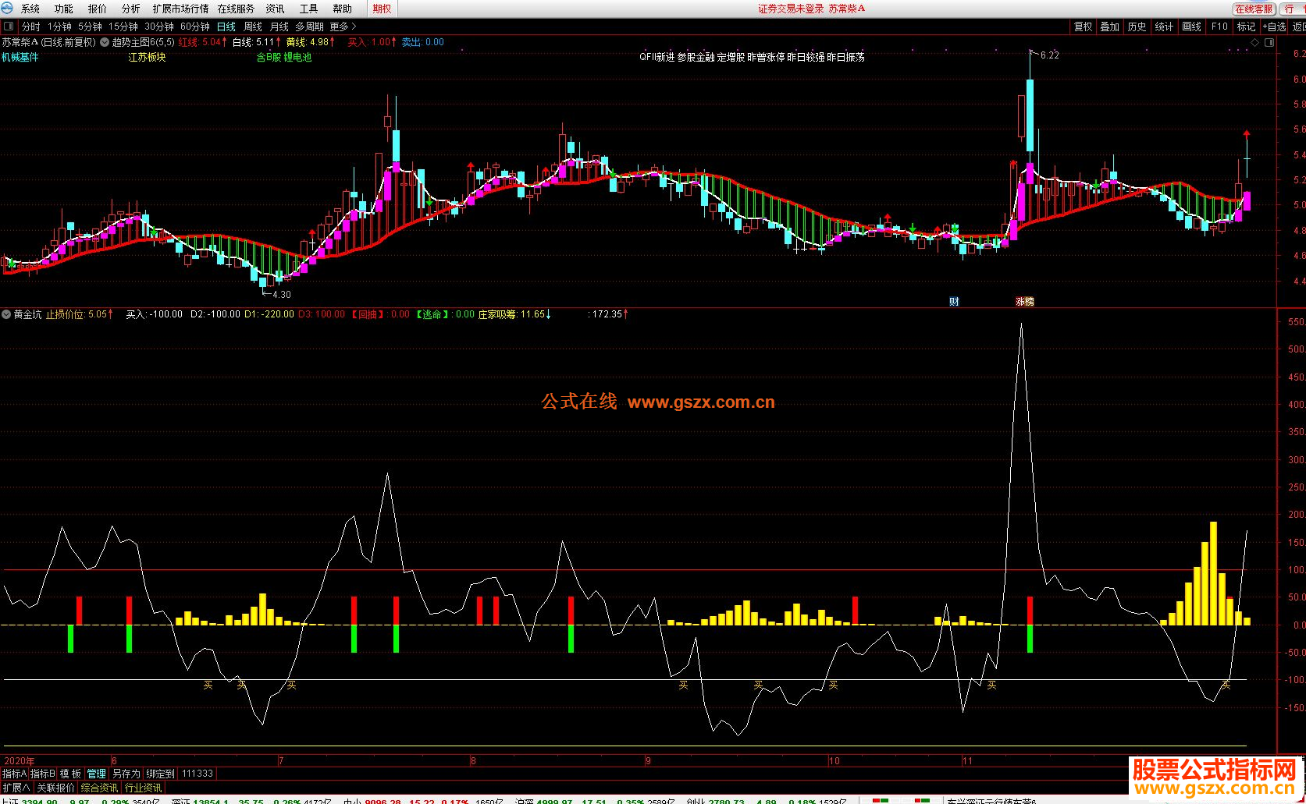Click the 标记 mark button
1306x804 pixels.
click(1246, 27)
